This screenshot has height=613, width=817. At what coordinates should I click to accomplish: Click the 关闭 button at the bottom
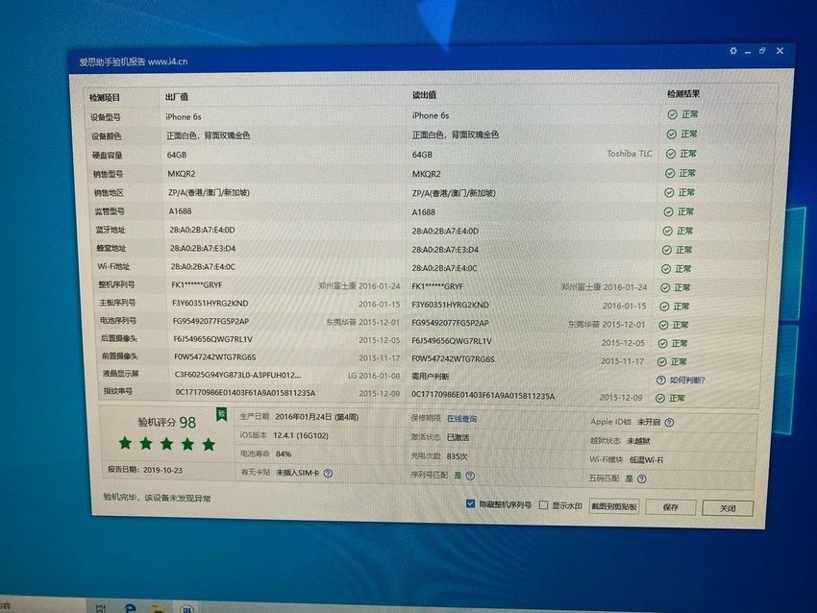coord(728,508)
